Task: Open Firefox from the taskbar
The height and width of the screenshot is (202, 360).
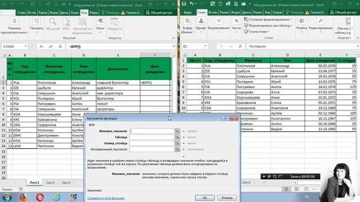Action: [x=24, y=197]
